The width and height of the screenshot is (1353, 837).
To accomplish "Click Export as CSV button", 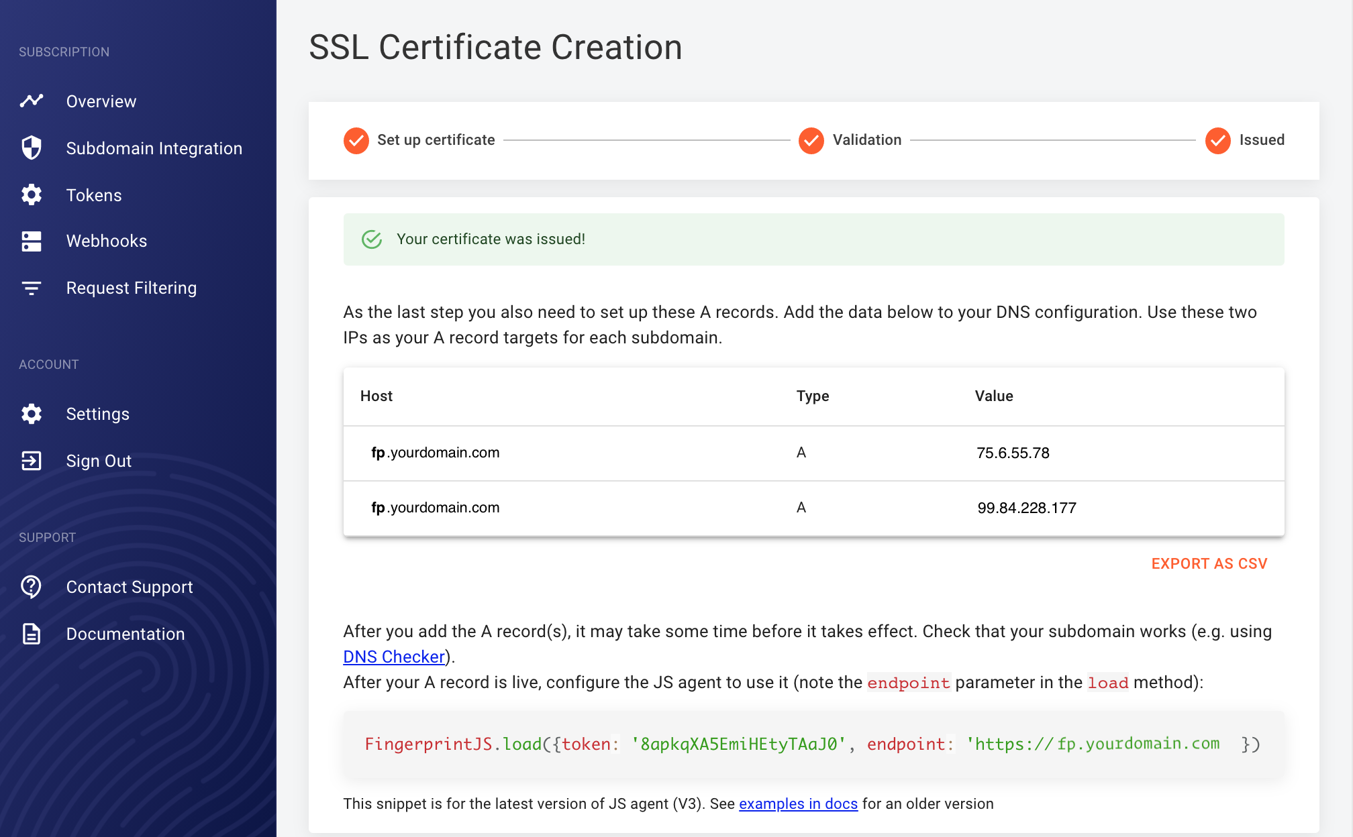I will click(1209, 563).
